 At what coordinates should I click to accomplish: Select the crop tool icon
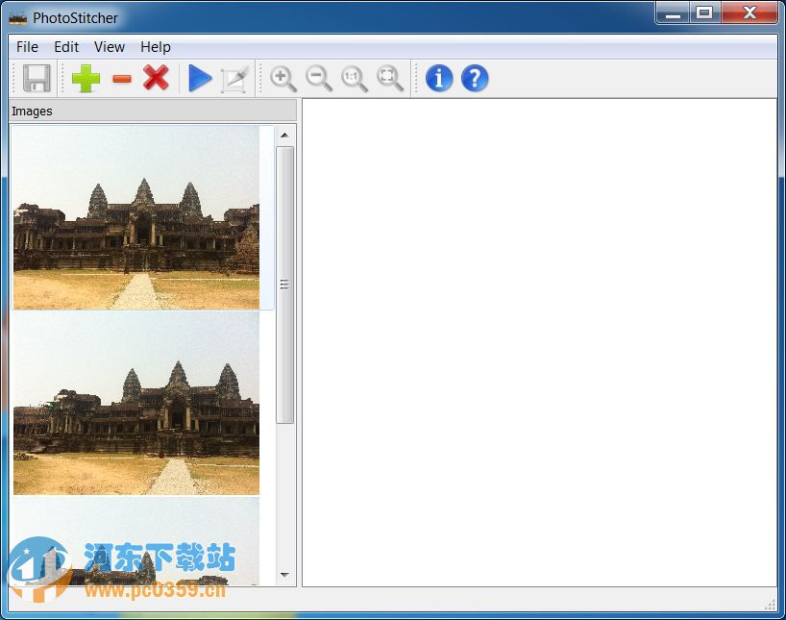pyautogui.click(x=233, y=79)
